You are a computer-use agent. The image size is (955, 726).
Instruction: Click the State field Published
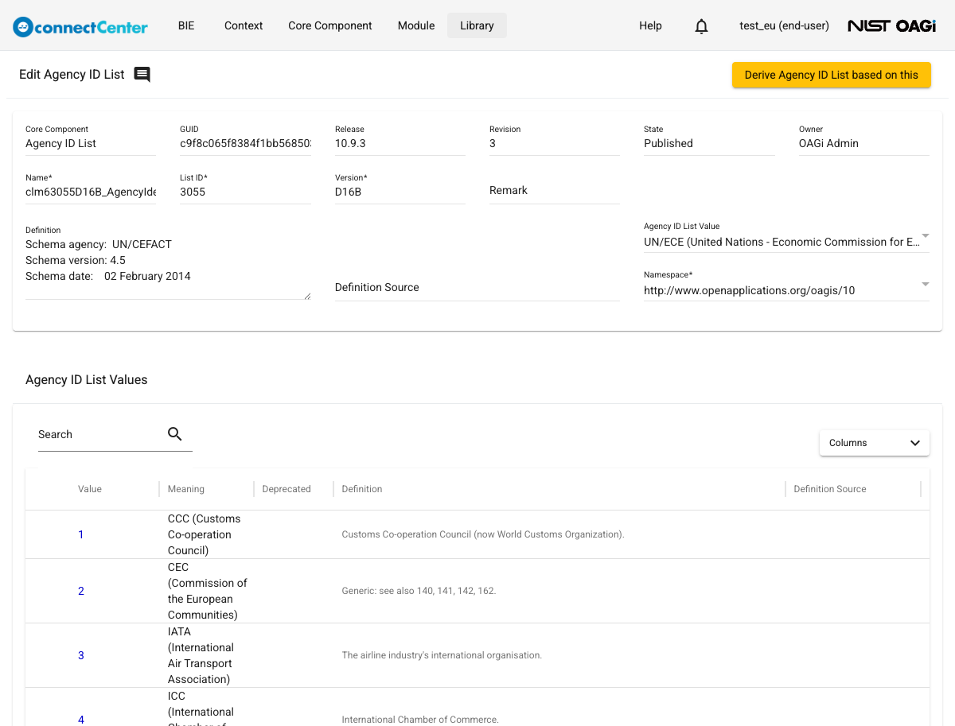(709, 143)
